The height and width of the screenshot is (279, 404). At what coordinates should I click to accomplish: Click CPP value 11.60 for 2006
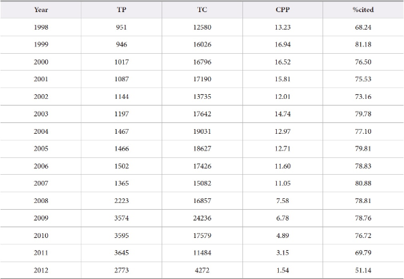(283, 166)
